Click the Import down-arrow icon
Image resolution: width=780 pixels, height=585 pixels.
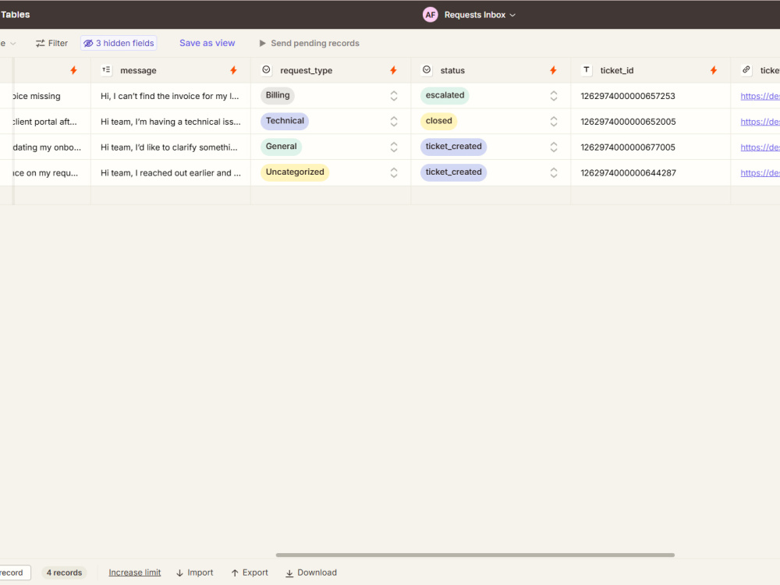(x=179, y=573)
